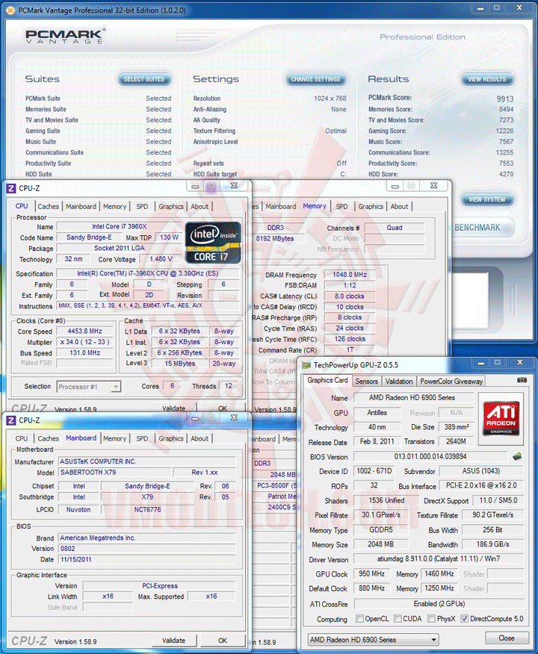
Task: Click the BIOS save chip icon in GPU-Z
Action: click(x=517, y=456)
